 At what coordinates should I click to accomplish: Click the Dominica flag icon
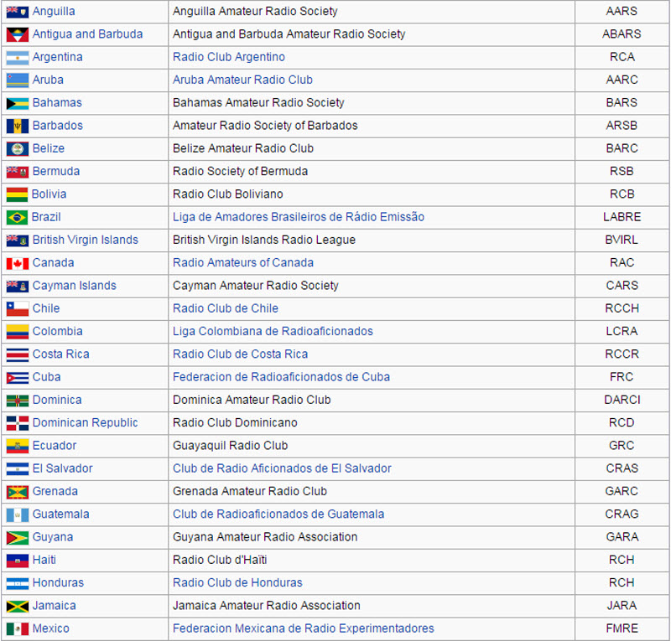[18, 401]
